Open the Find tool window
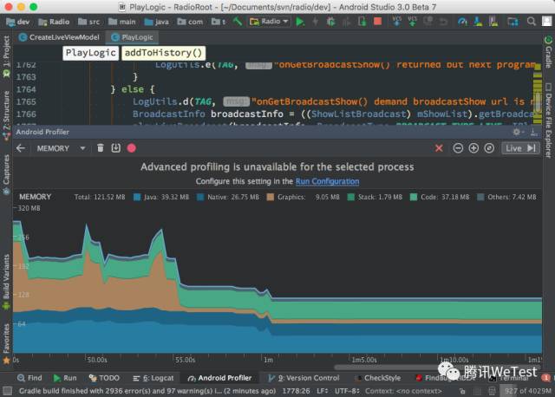The height and width of the screenshot is (397, 555). pos(29,378)
